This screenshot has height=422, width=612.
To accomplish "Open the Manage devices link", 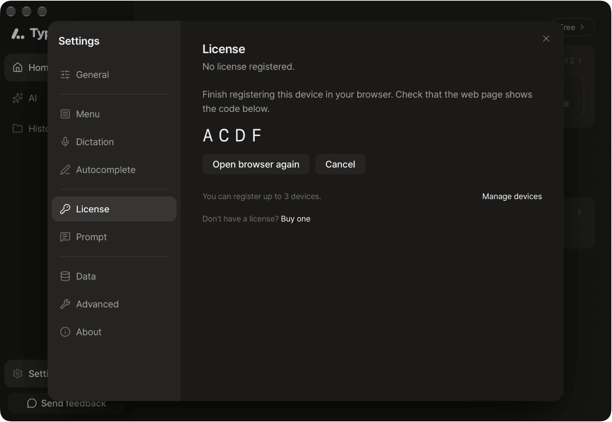I will tap(512, 196).
